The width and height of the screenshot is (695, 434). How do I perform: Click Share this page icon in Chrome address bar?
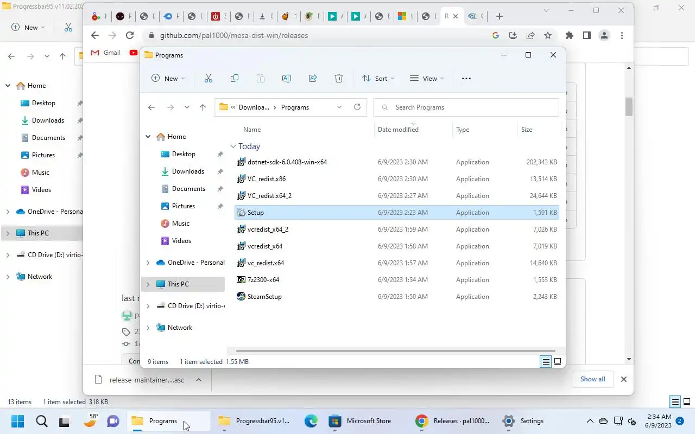530,35
